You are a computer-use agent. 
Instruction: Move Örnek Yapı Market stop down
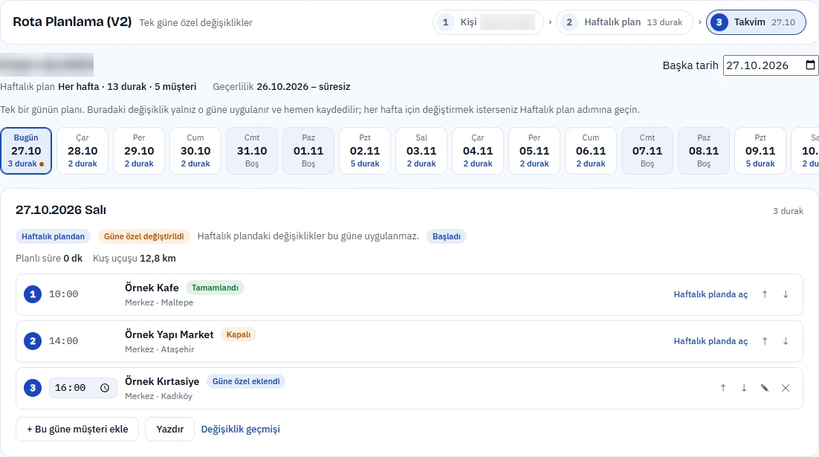[x=786, y=341]
